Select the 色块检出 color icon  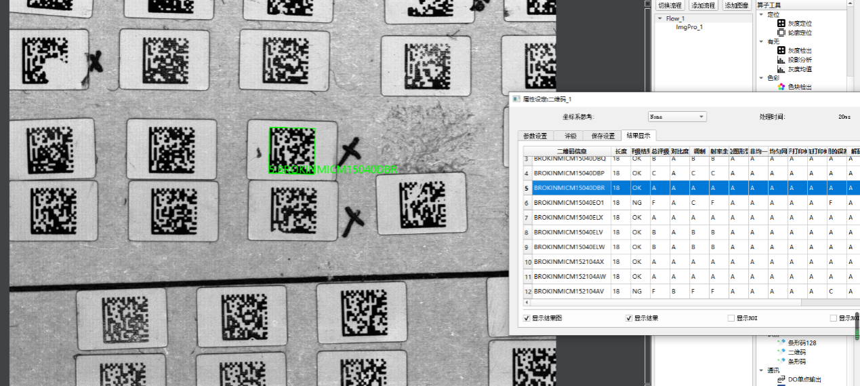tap(781, 87)
